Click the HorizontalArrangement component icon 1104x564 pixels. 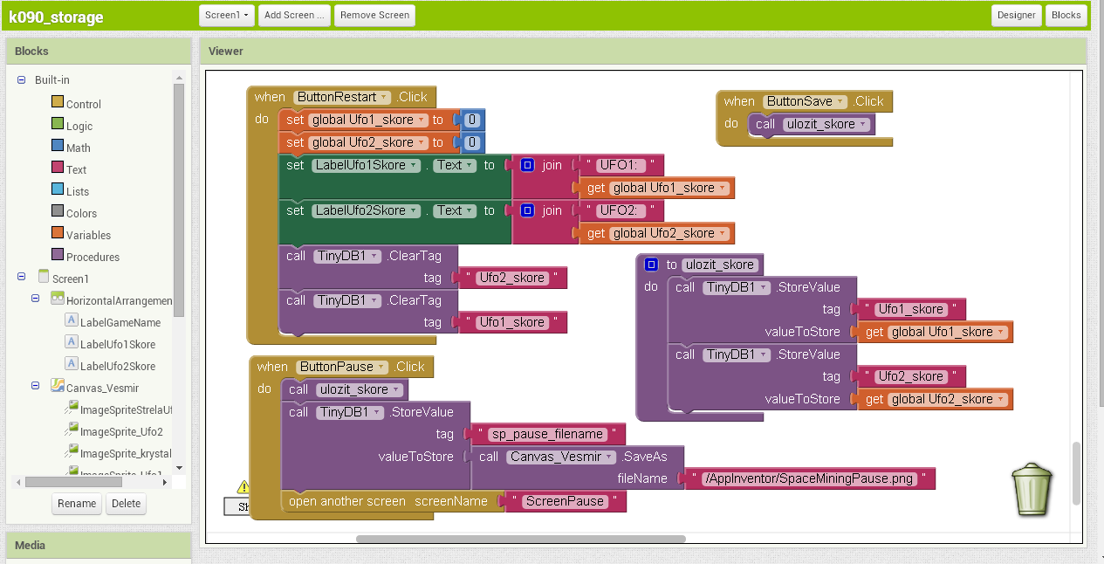[58, 299]
